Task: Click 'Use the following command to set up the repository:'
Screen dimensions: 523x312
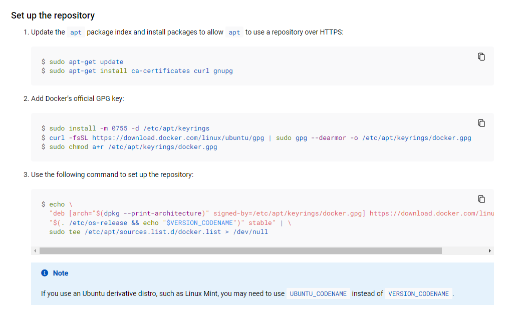Action: point(112,174)
